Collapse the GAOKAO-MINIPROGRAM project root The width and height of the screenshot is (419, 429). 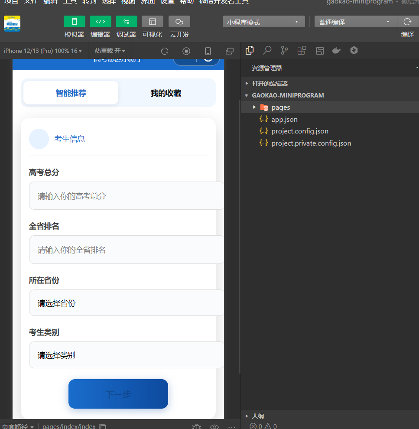(330, 95)
